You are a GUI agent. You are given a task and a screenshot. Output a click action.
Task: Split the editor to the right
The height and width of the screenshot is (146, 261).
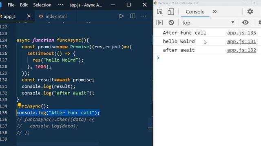pos(133,16)
